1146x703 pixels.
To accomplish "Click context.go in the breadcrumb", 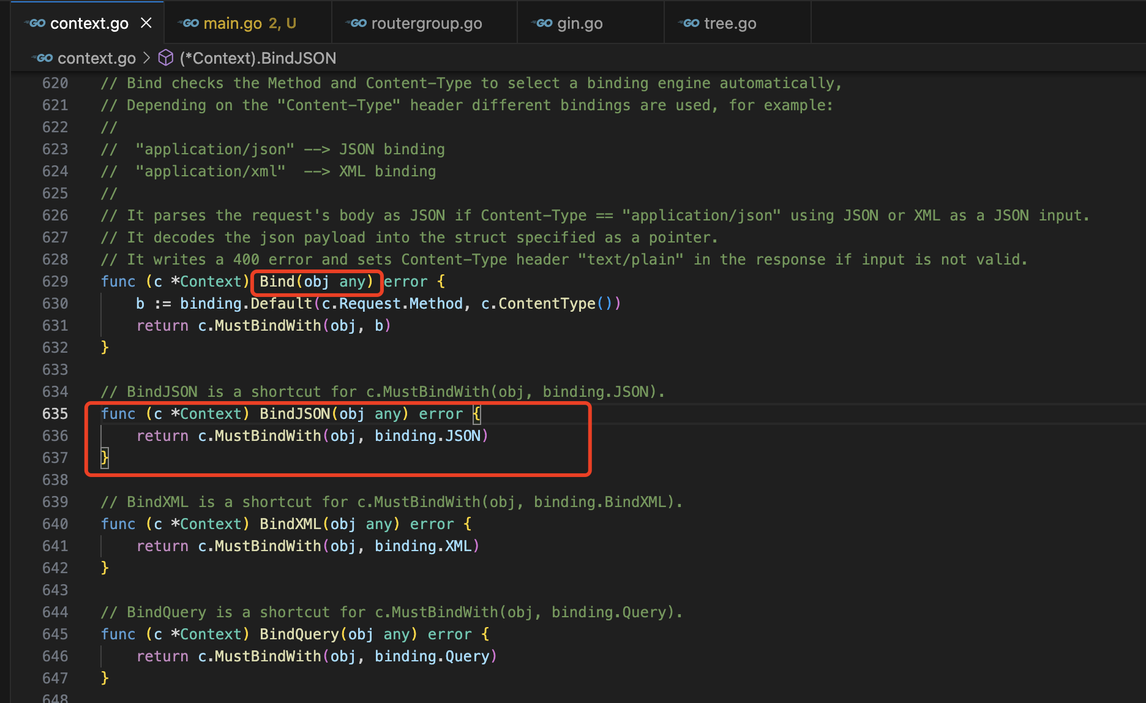I will tap(96, 58).
